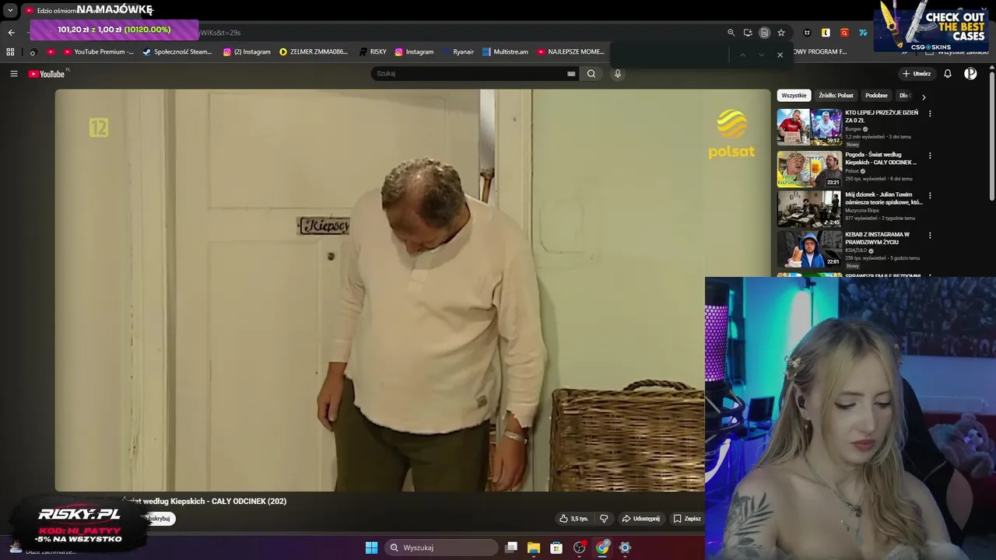The width and height of the screenshot is (996, 560).
Task: Dislike the video with thumbs-down
Action: point(604,519)
